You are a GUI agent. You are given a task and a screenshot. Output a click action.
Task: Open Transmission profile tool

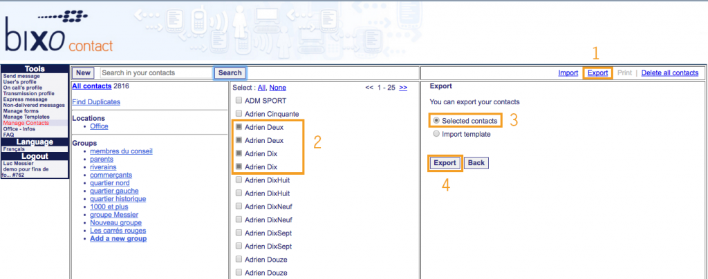point(28,94)
